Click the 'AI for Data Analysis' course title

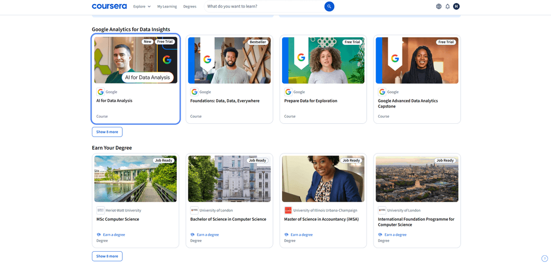[114, 101]
